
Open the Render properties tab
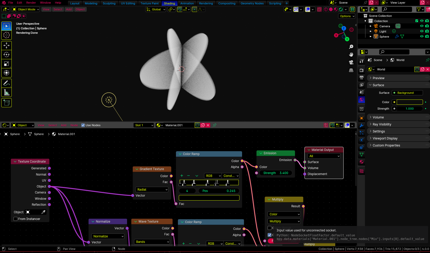pyautogui.click(x=362, y=70)
